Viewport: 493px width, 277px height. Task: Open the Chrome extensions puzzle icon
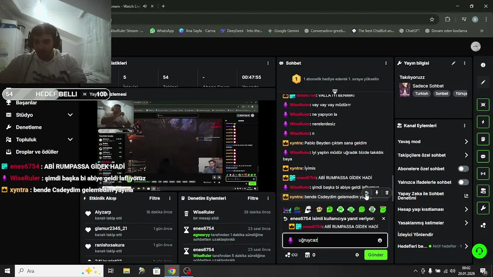point(448,19)
